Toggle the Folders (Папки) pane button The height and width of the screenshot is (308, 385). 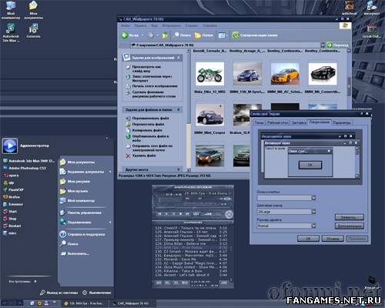click(x=204, y=35)
